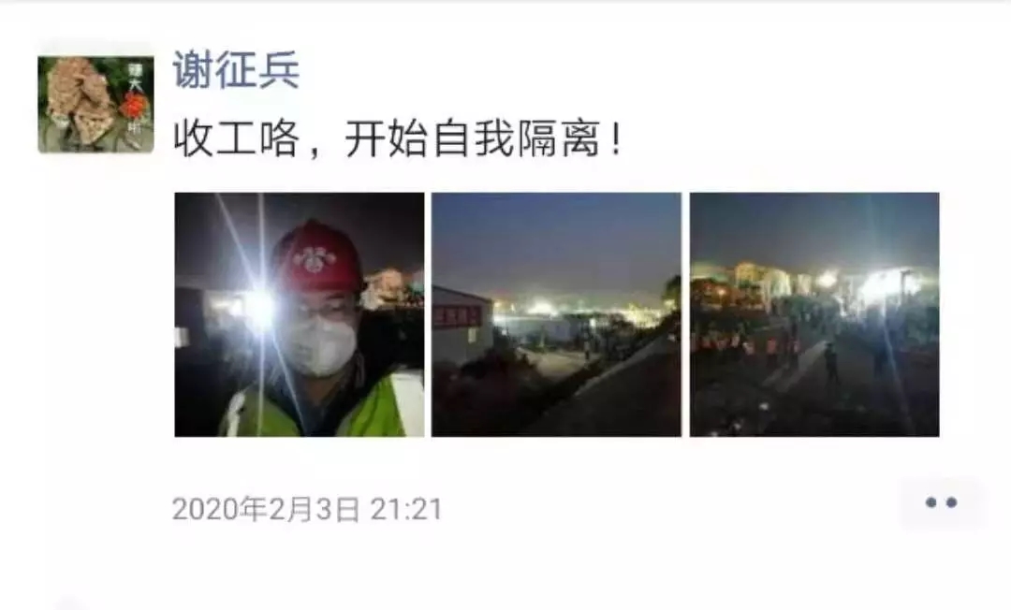1011x610 pixels.
Task: Click the bright flashlight glare in the selfie
Action: pos(259,310)
